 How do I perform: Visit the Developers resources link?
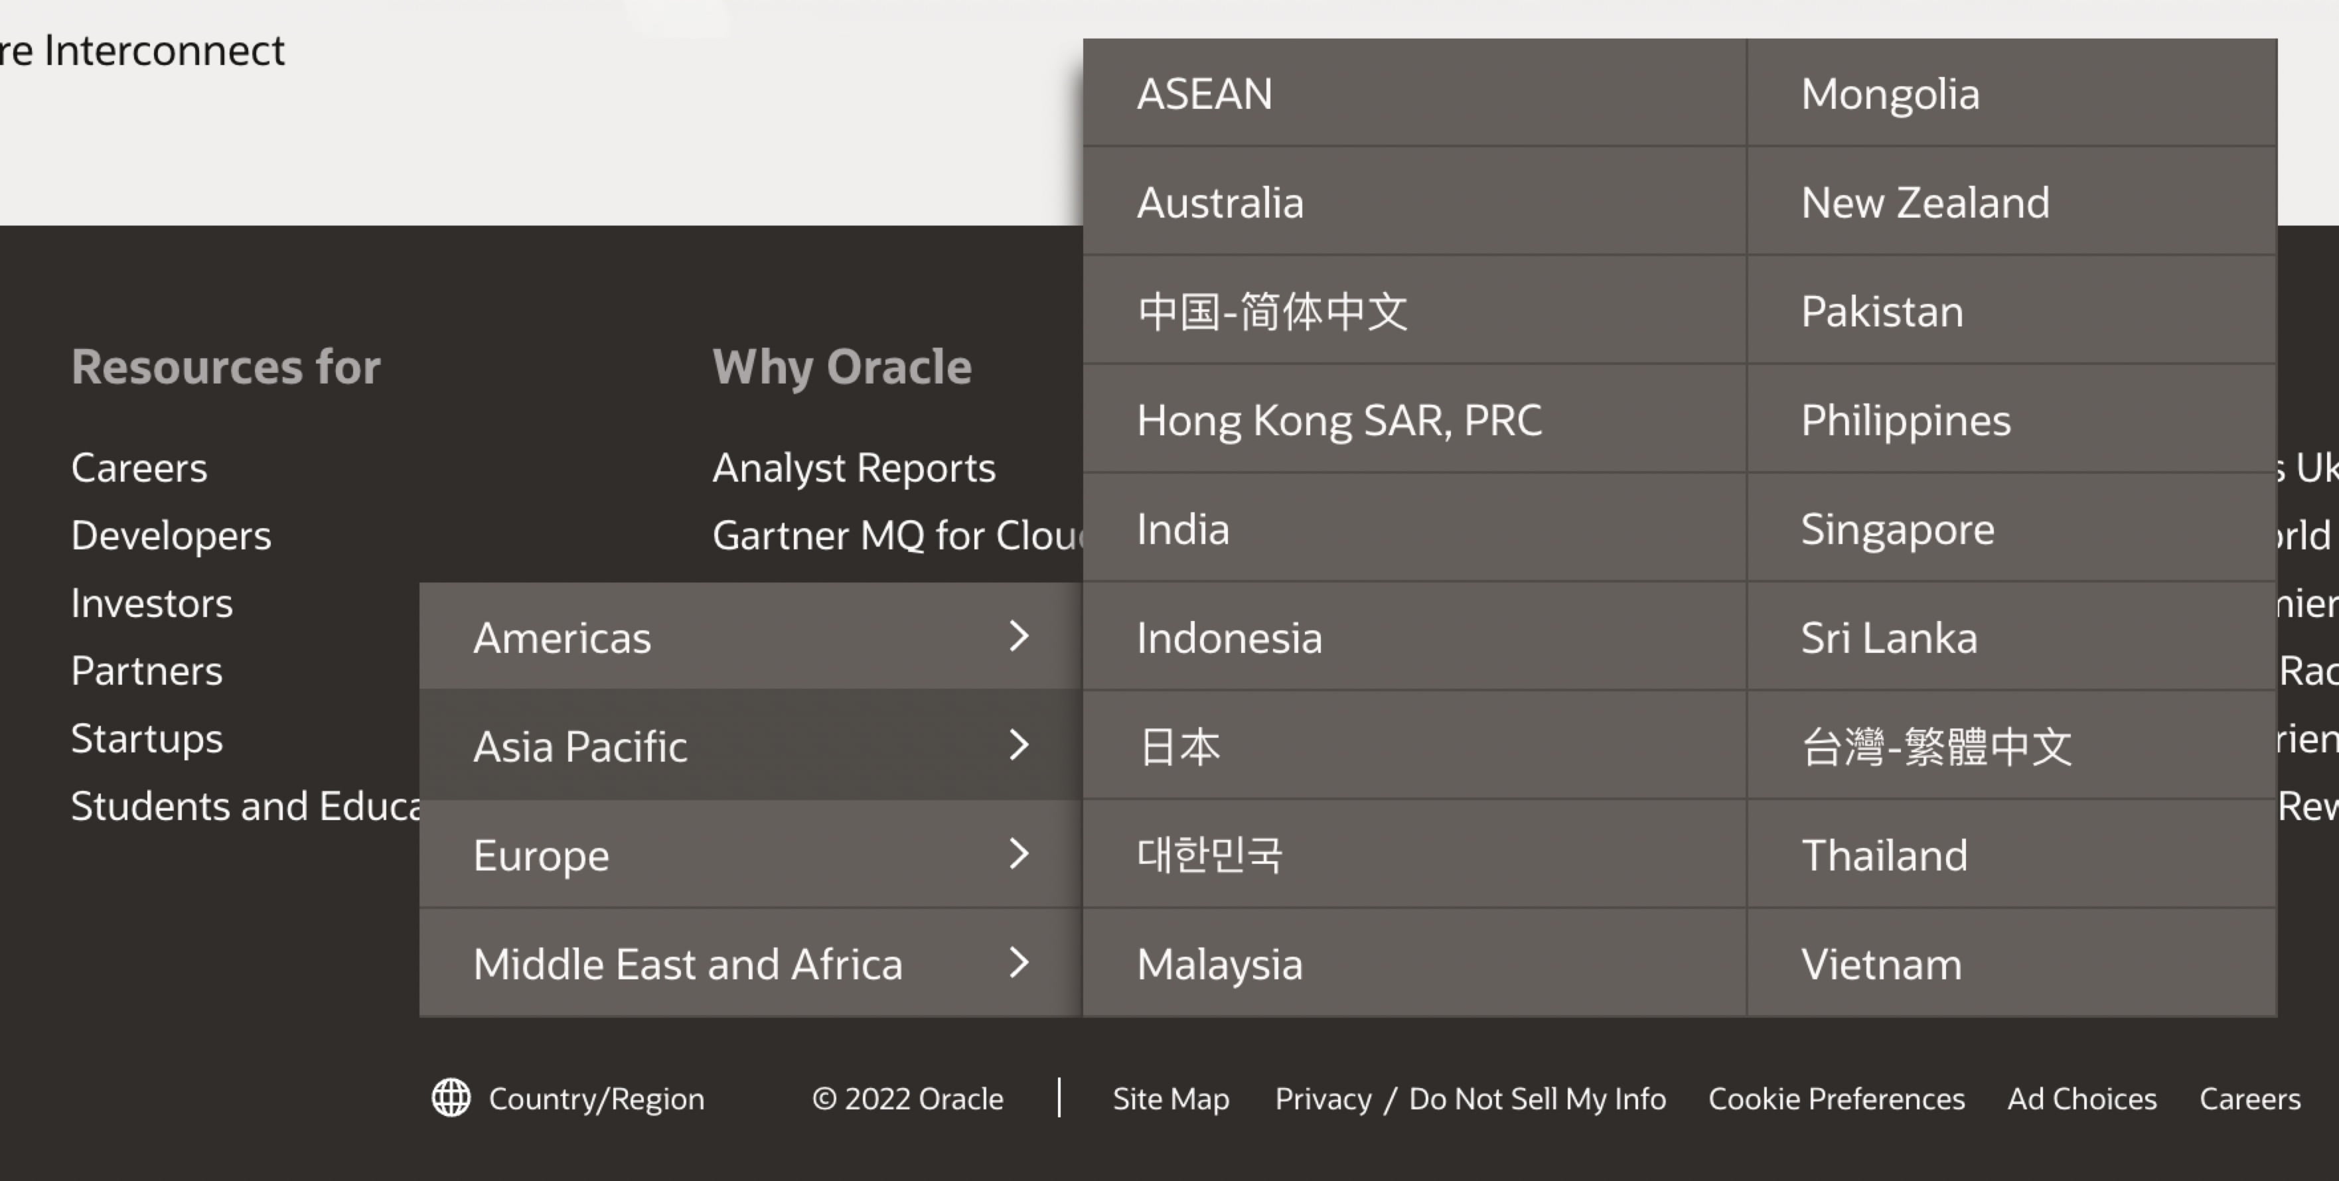pyautogui.click(x=171, y=535)
